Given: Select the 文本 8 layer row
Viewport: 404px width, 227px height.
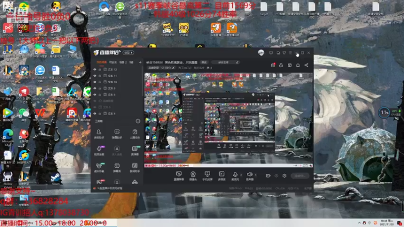Looking at the screenshot, I should pos(118,88).
